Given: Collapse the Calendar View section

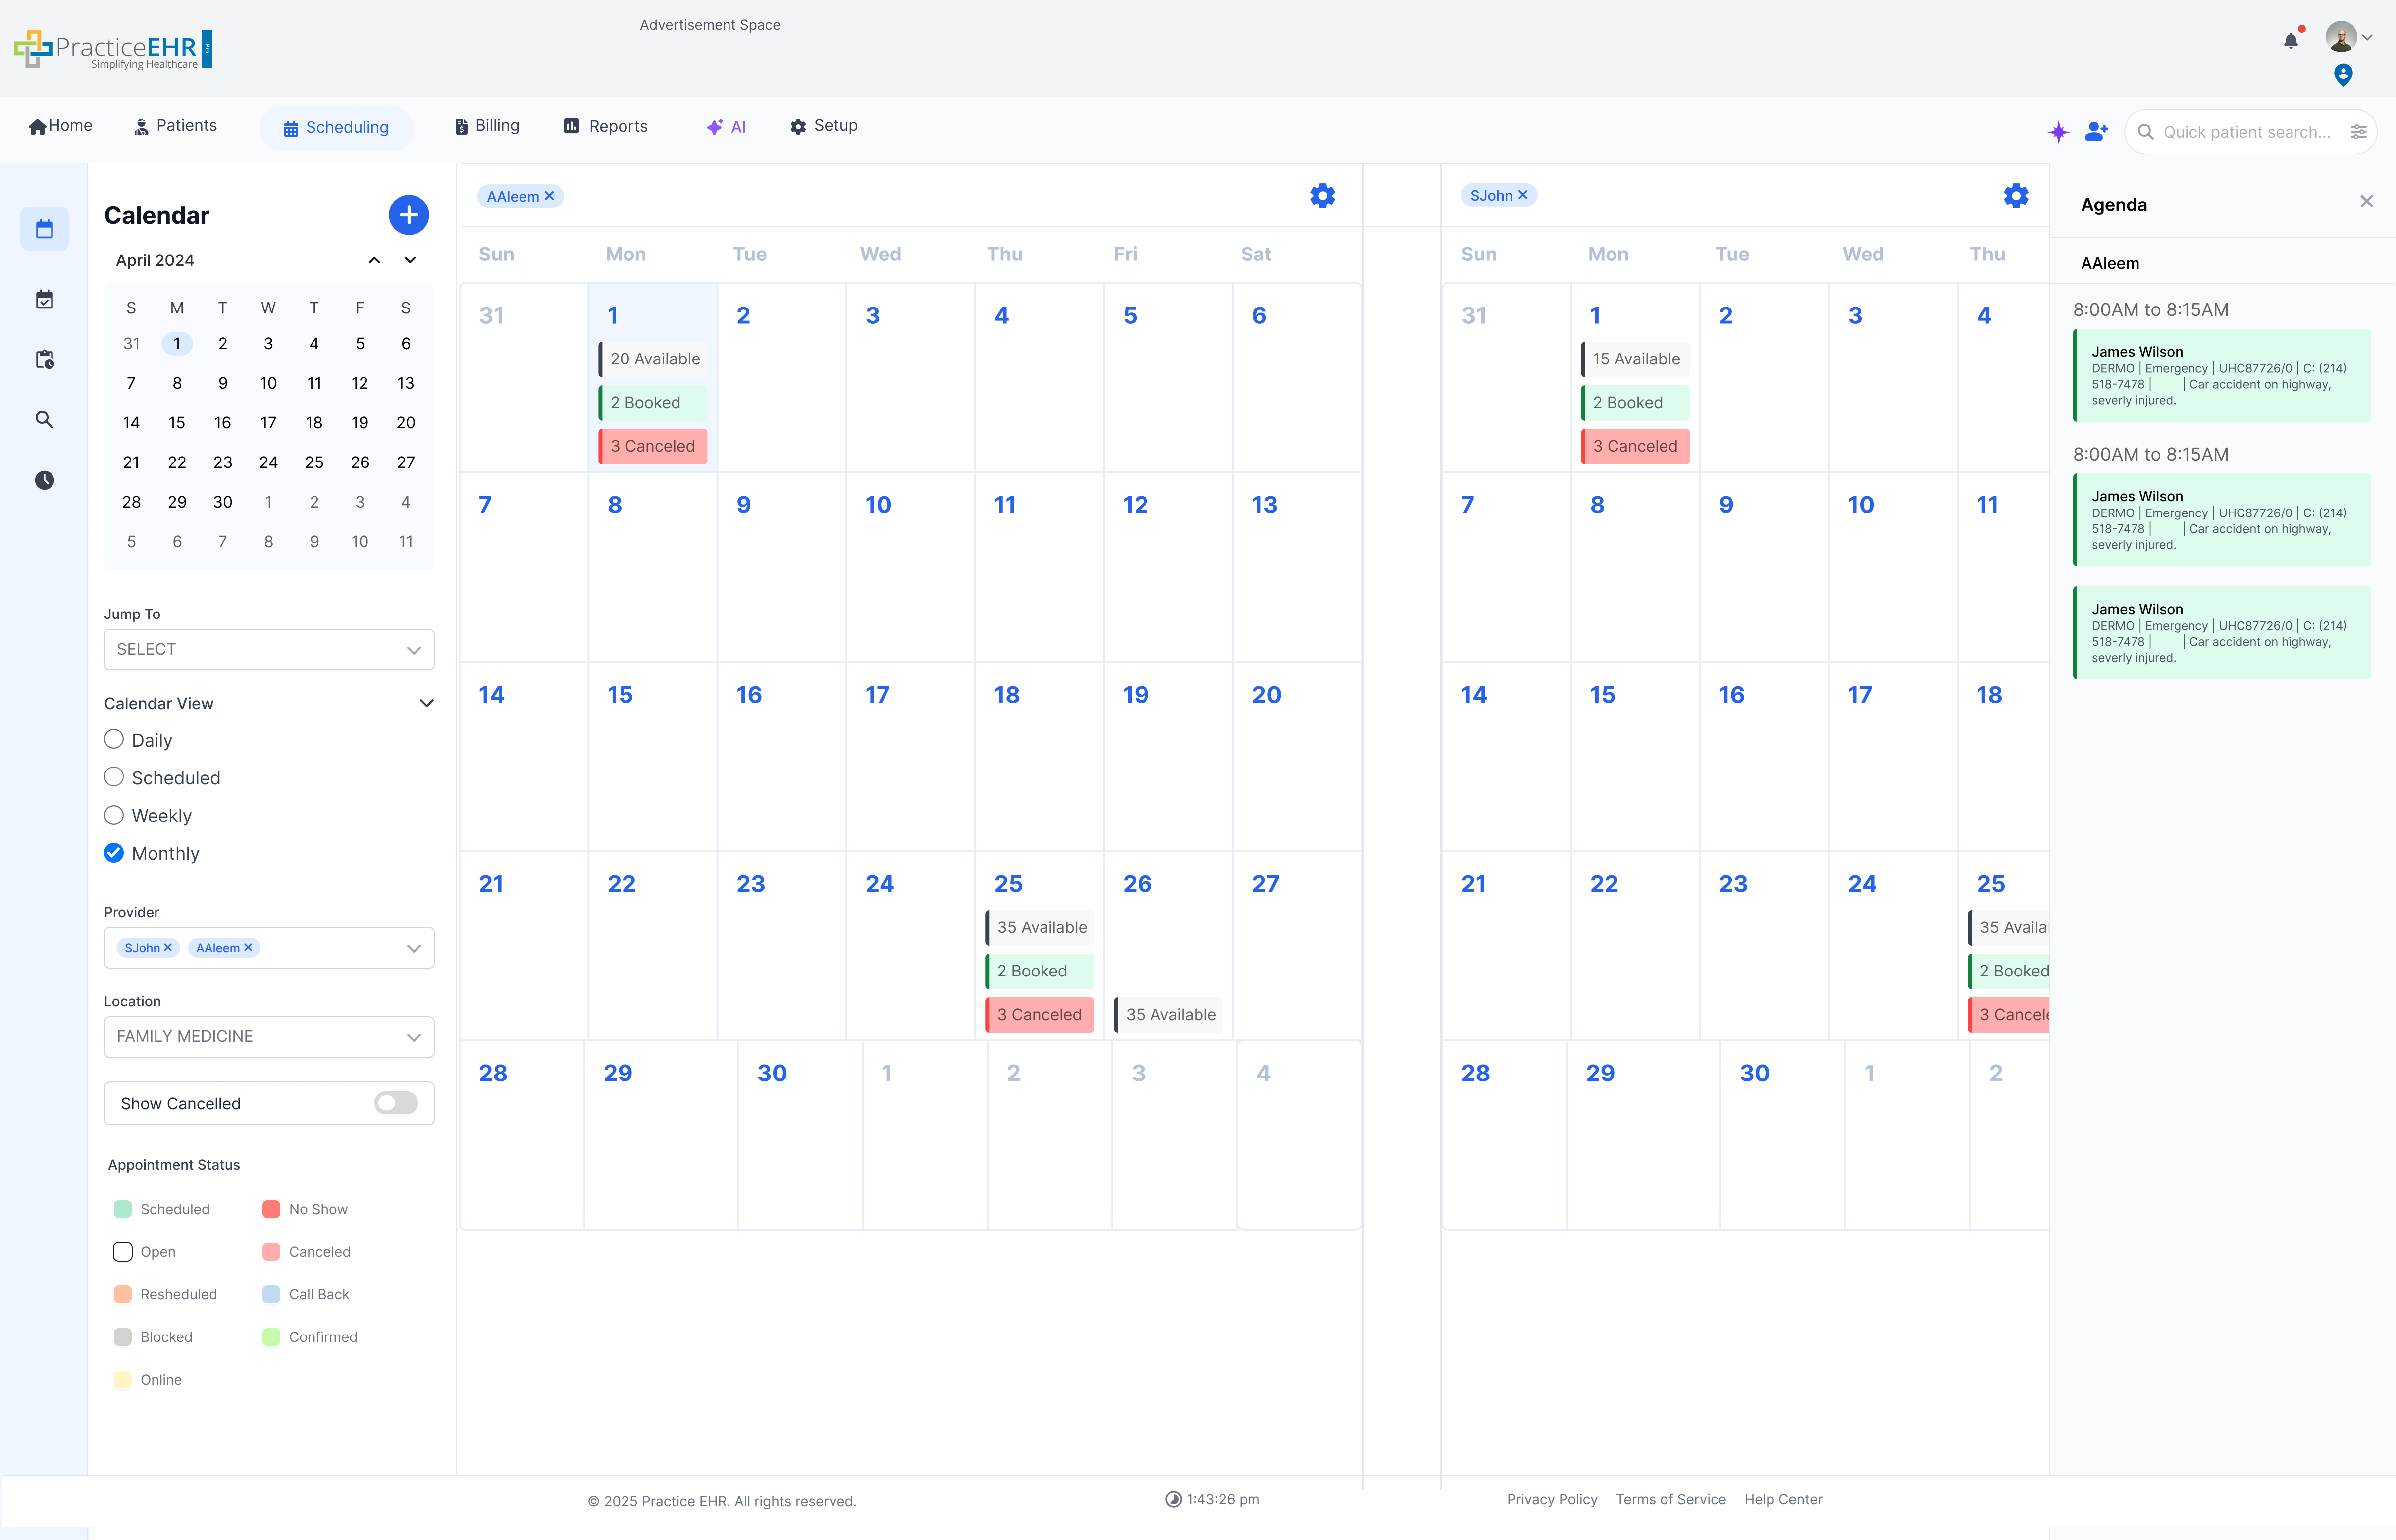Looking at the screenshot, I should pyautogui.click(x=427, y=703).
